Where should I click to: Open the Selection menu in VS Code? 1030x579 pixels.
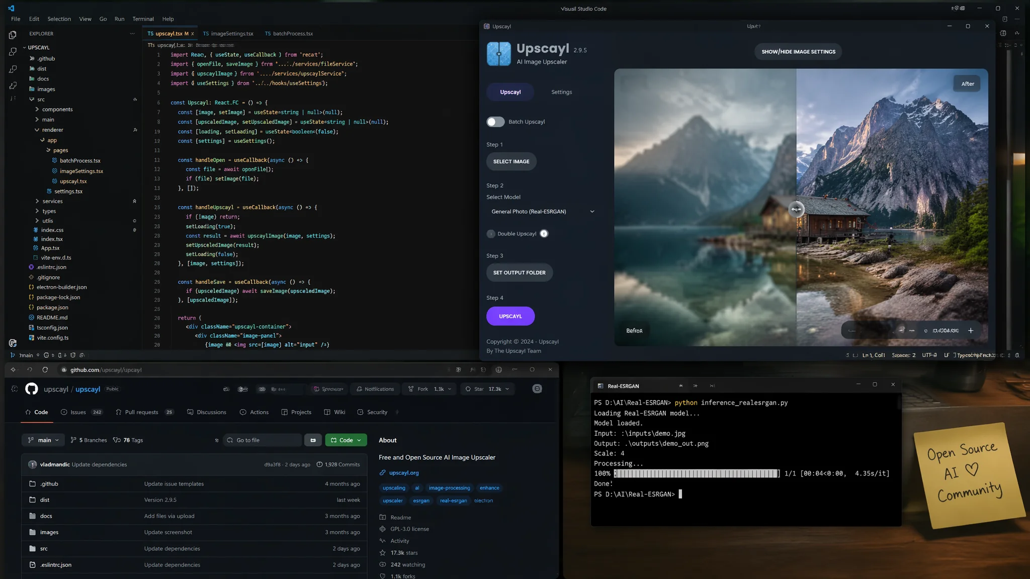[x=59, y=19]
